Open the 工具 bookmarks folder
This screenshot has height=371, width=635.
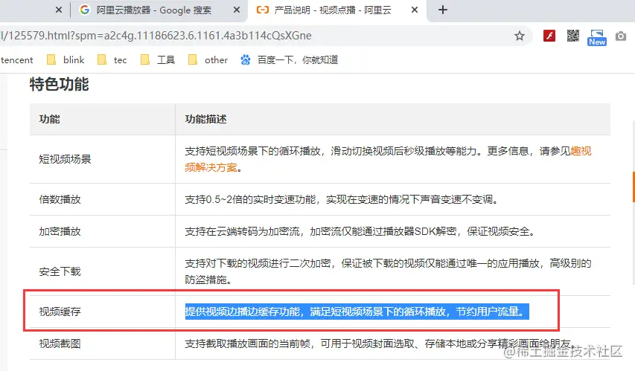158,60
